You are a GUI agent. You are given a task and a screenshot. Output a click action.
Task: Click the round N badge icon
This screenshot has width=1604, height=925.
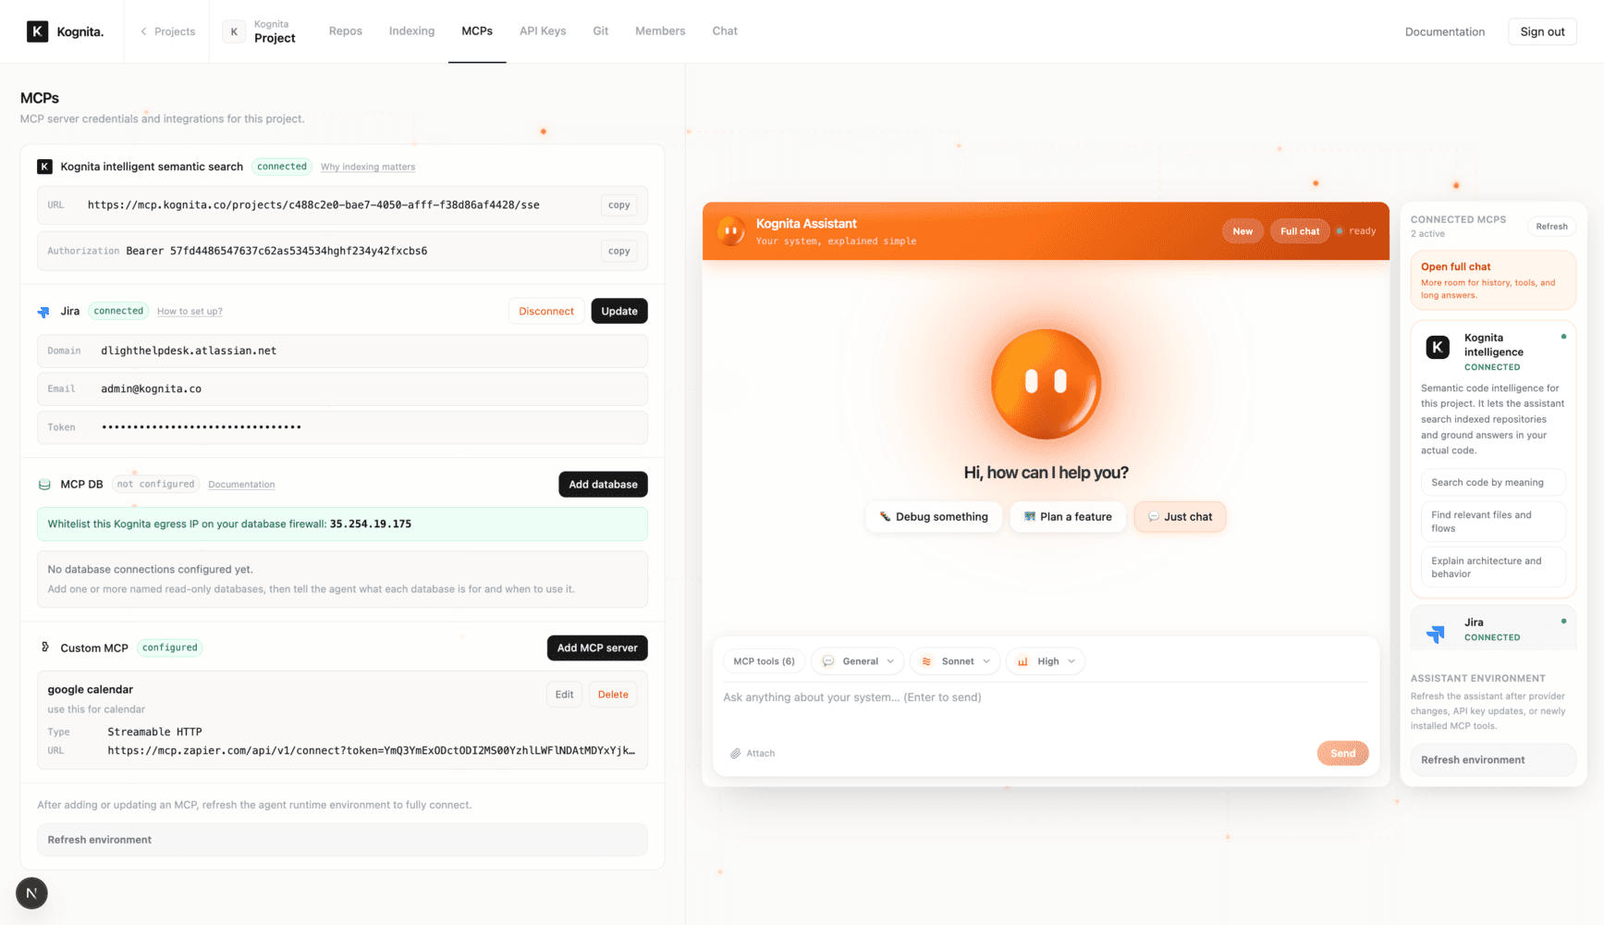point(31,893)
